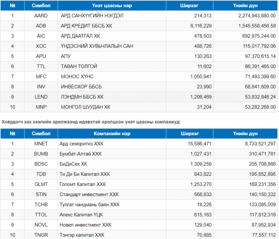Click the AARD symbol cell
Screen dimensions: 279x239
(41, 16)
